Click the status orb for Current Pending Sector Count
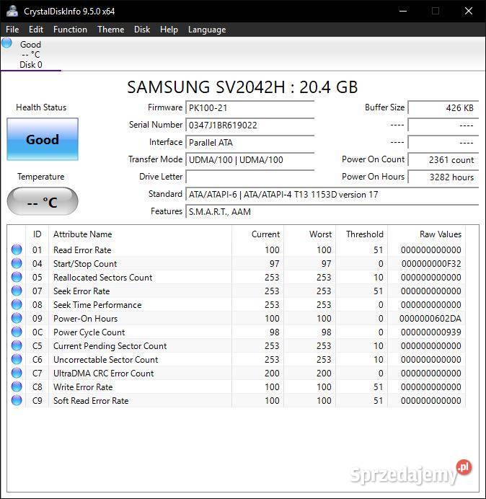486x499 pixels. [x=17, y=345]
